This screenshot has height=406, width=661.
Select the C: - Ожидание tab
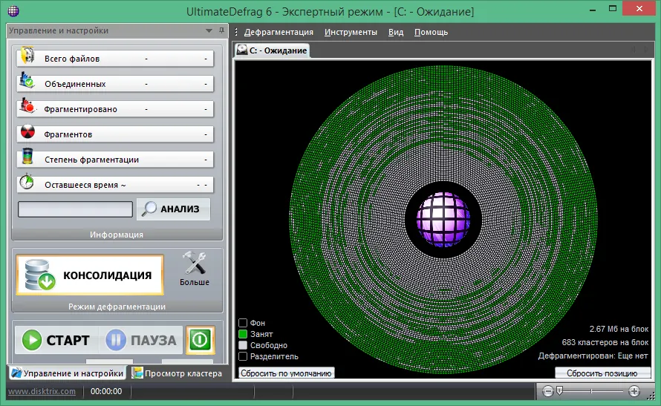tap(273, 50)
